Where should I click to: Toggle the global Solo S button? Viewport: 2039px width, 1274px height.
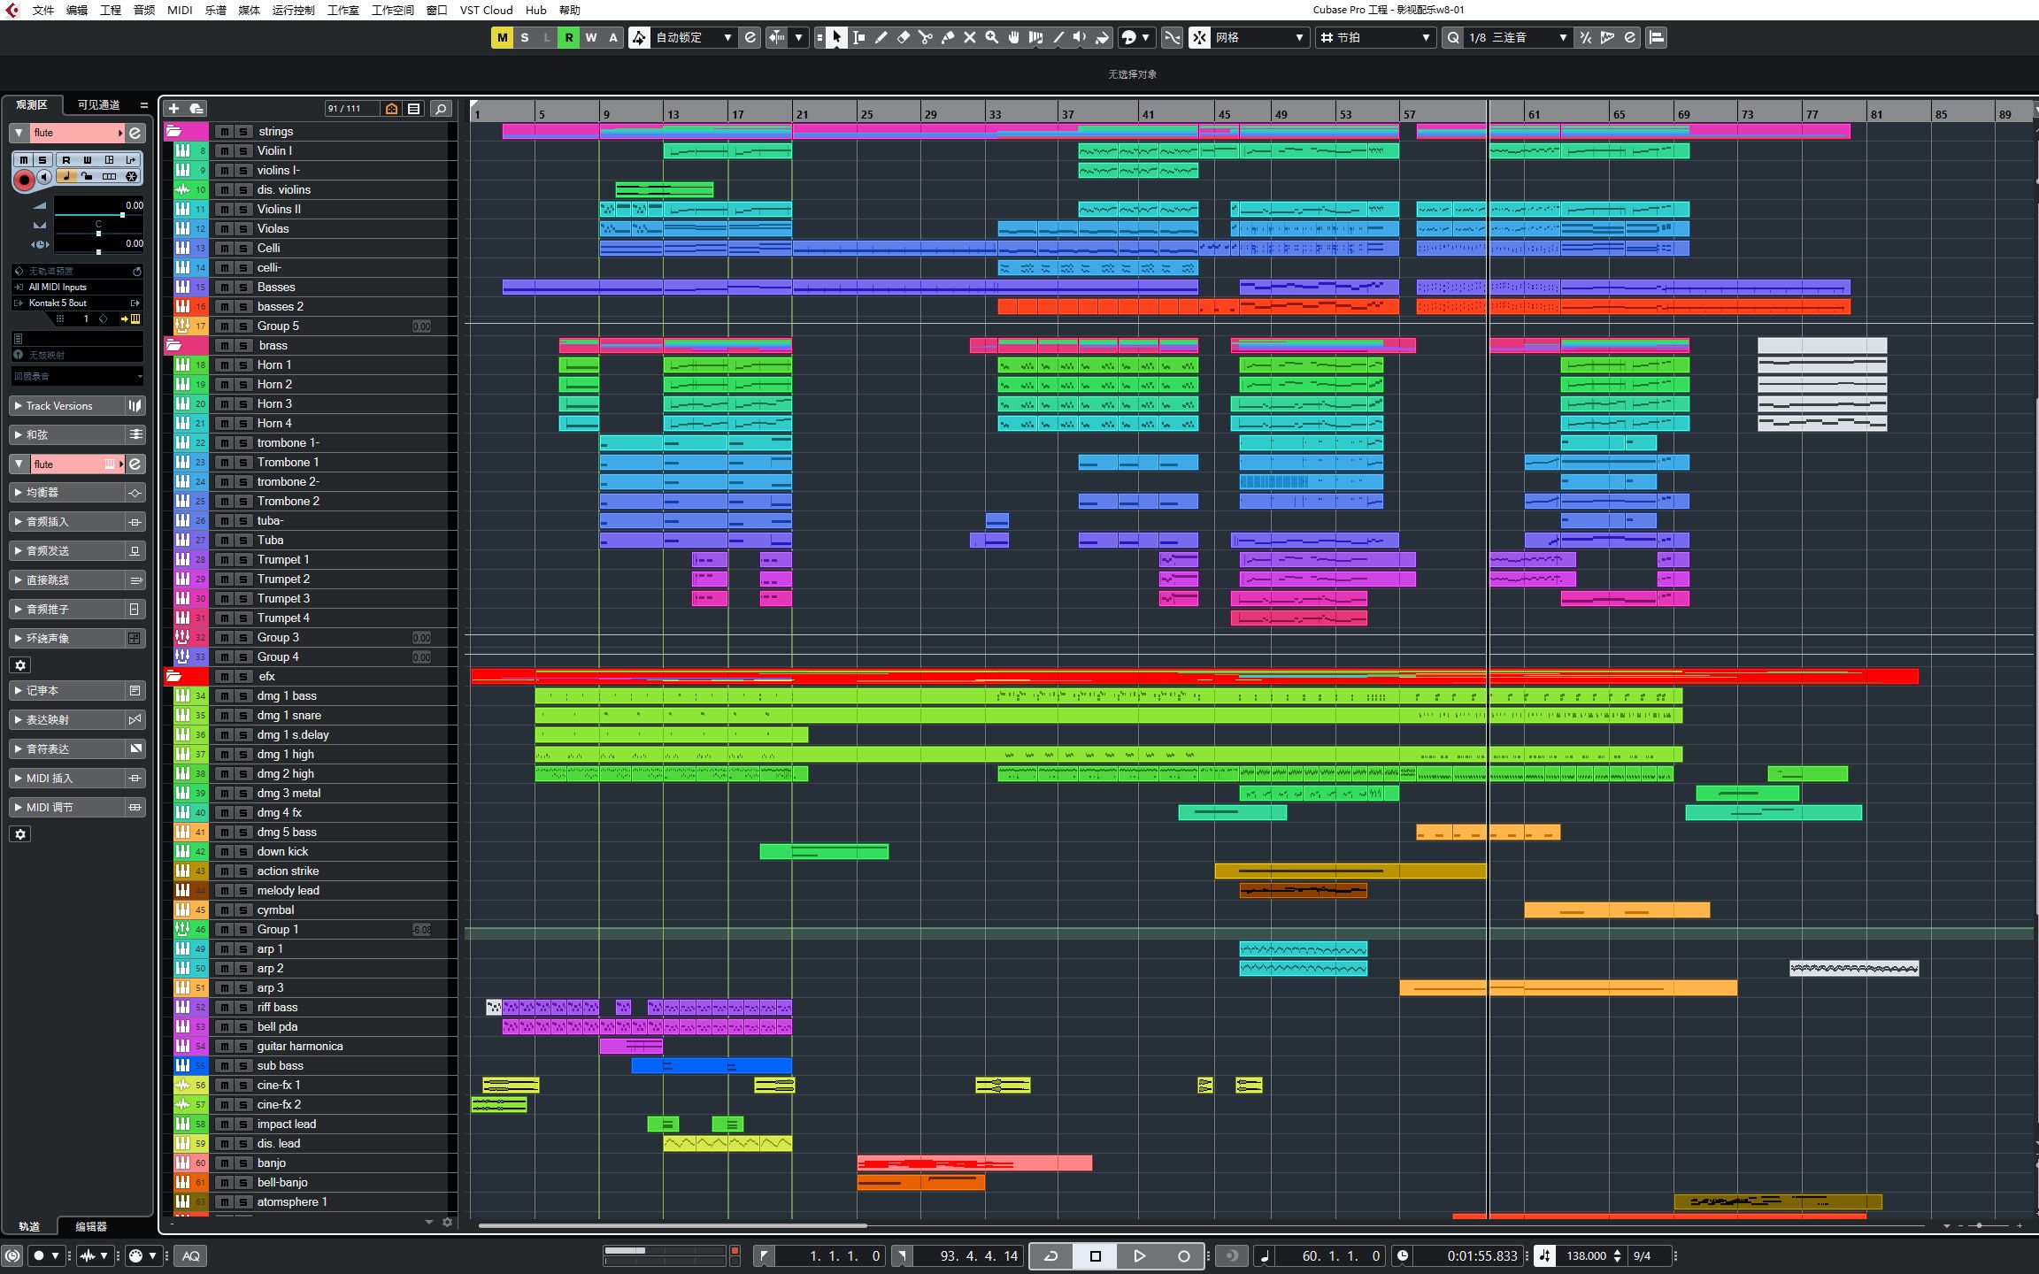[x=525, y=37]
